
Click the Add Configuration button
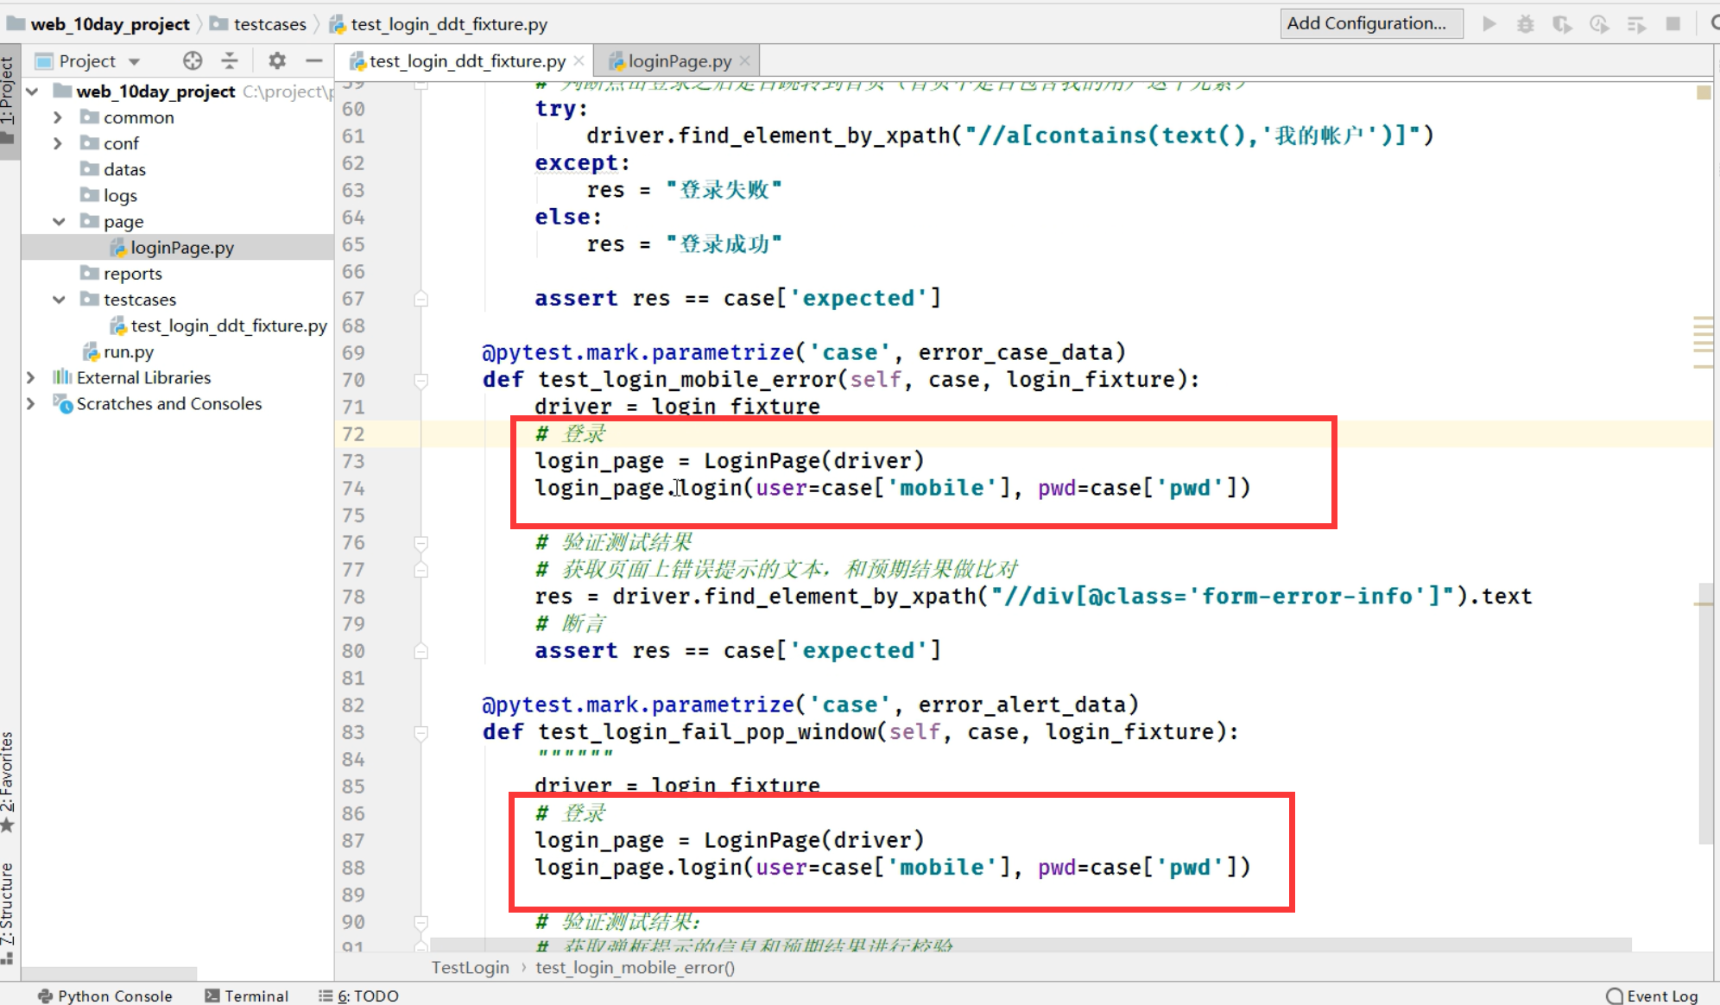tap(1370, 23)
